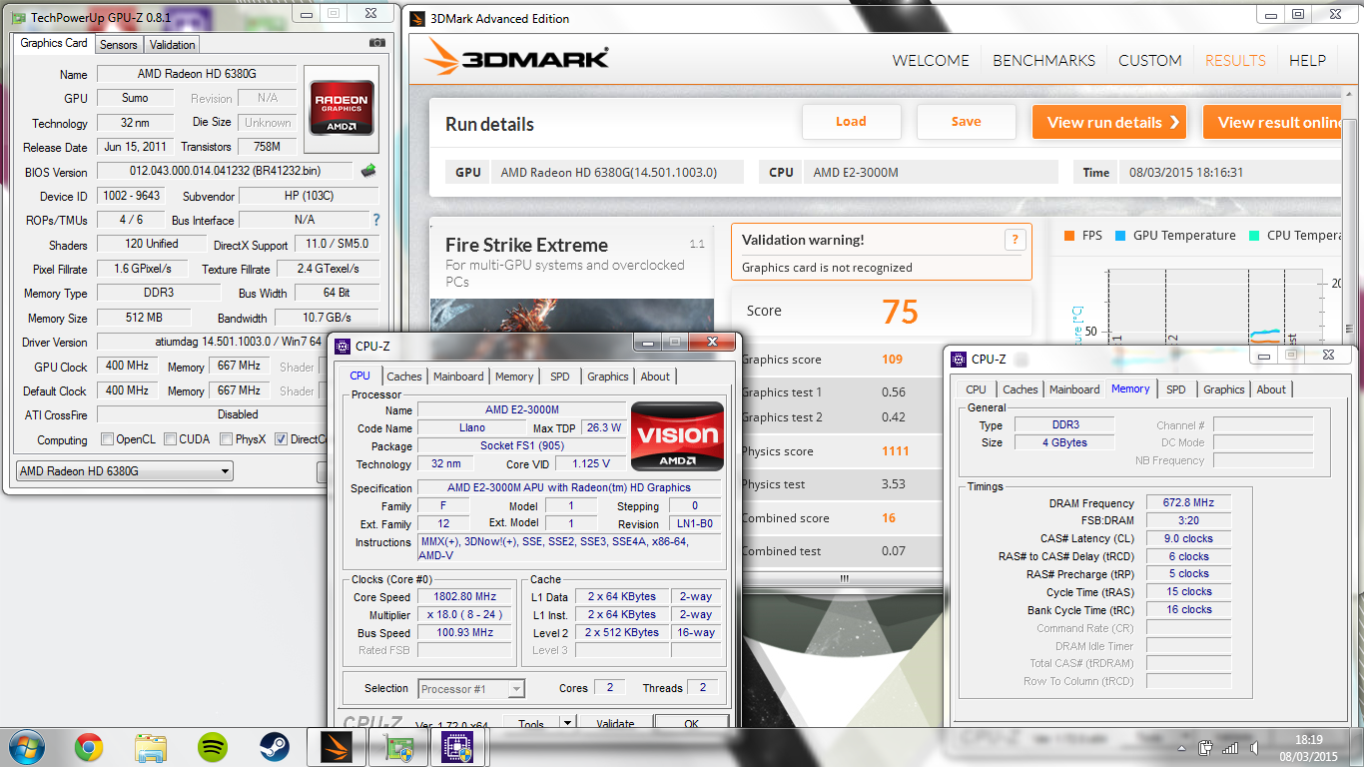Click the network signal tray icon

coord(1230,747)
